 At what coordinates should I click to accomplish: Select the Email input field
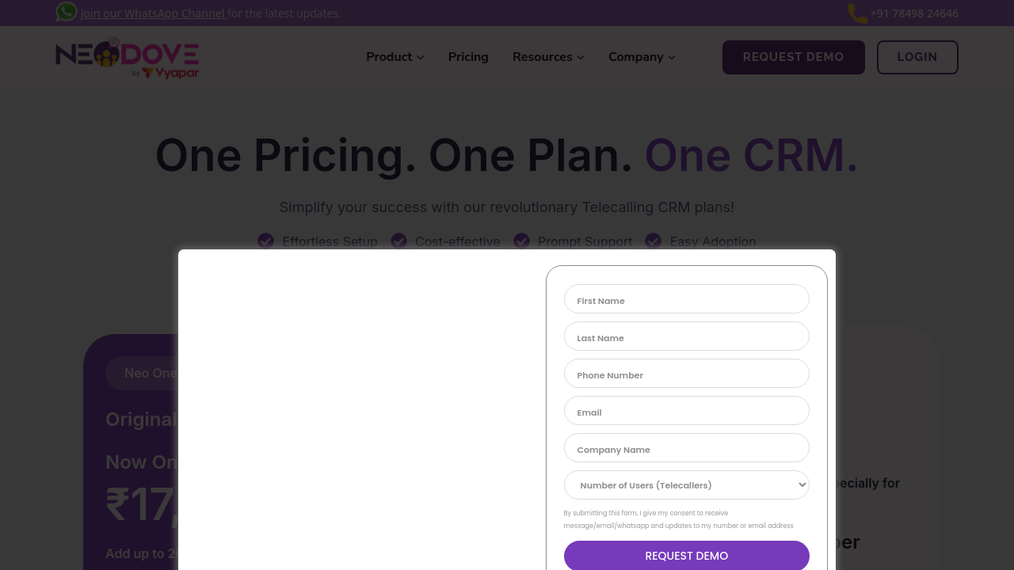tap(686, 411)
